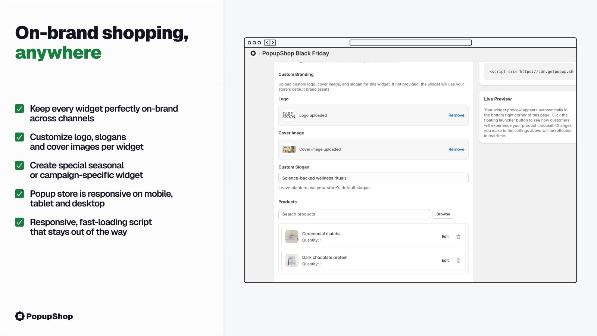Click the browser forward navigation arrow
This screenshot has width=597, height=336.
click(273, 42)
